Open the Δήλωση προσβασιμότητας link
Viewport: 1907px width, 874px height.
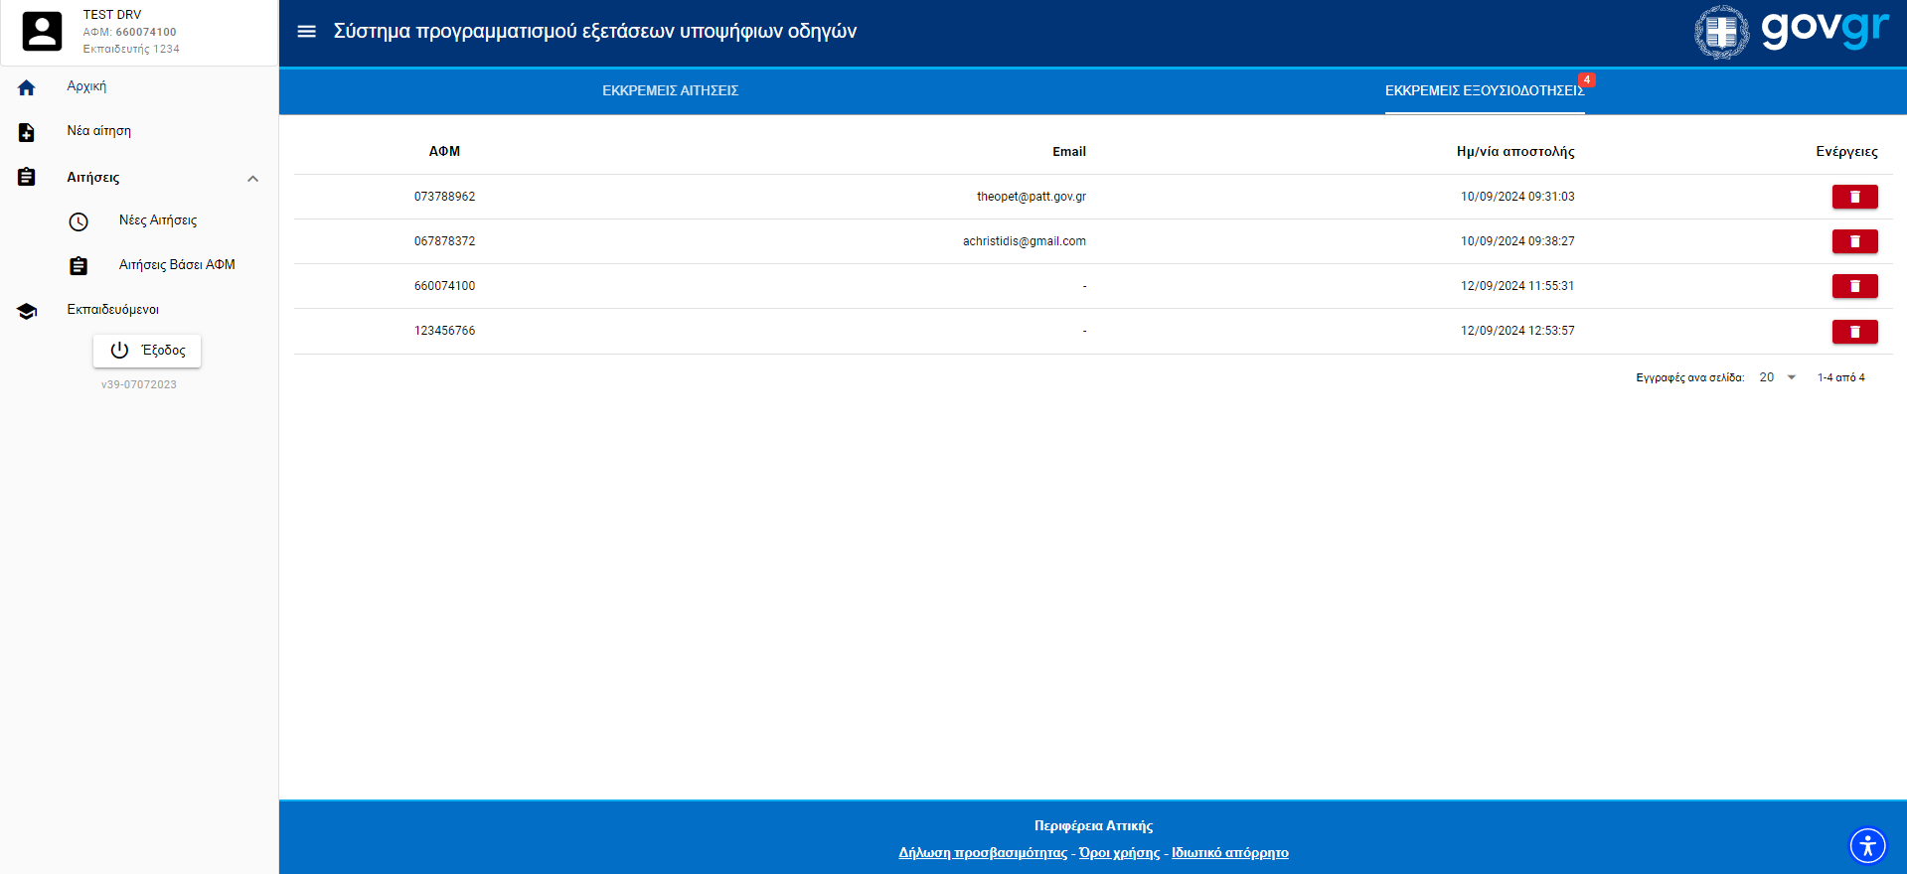982,853
